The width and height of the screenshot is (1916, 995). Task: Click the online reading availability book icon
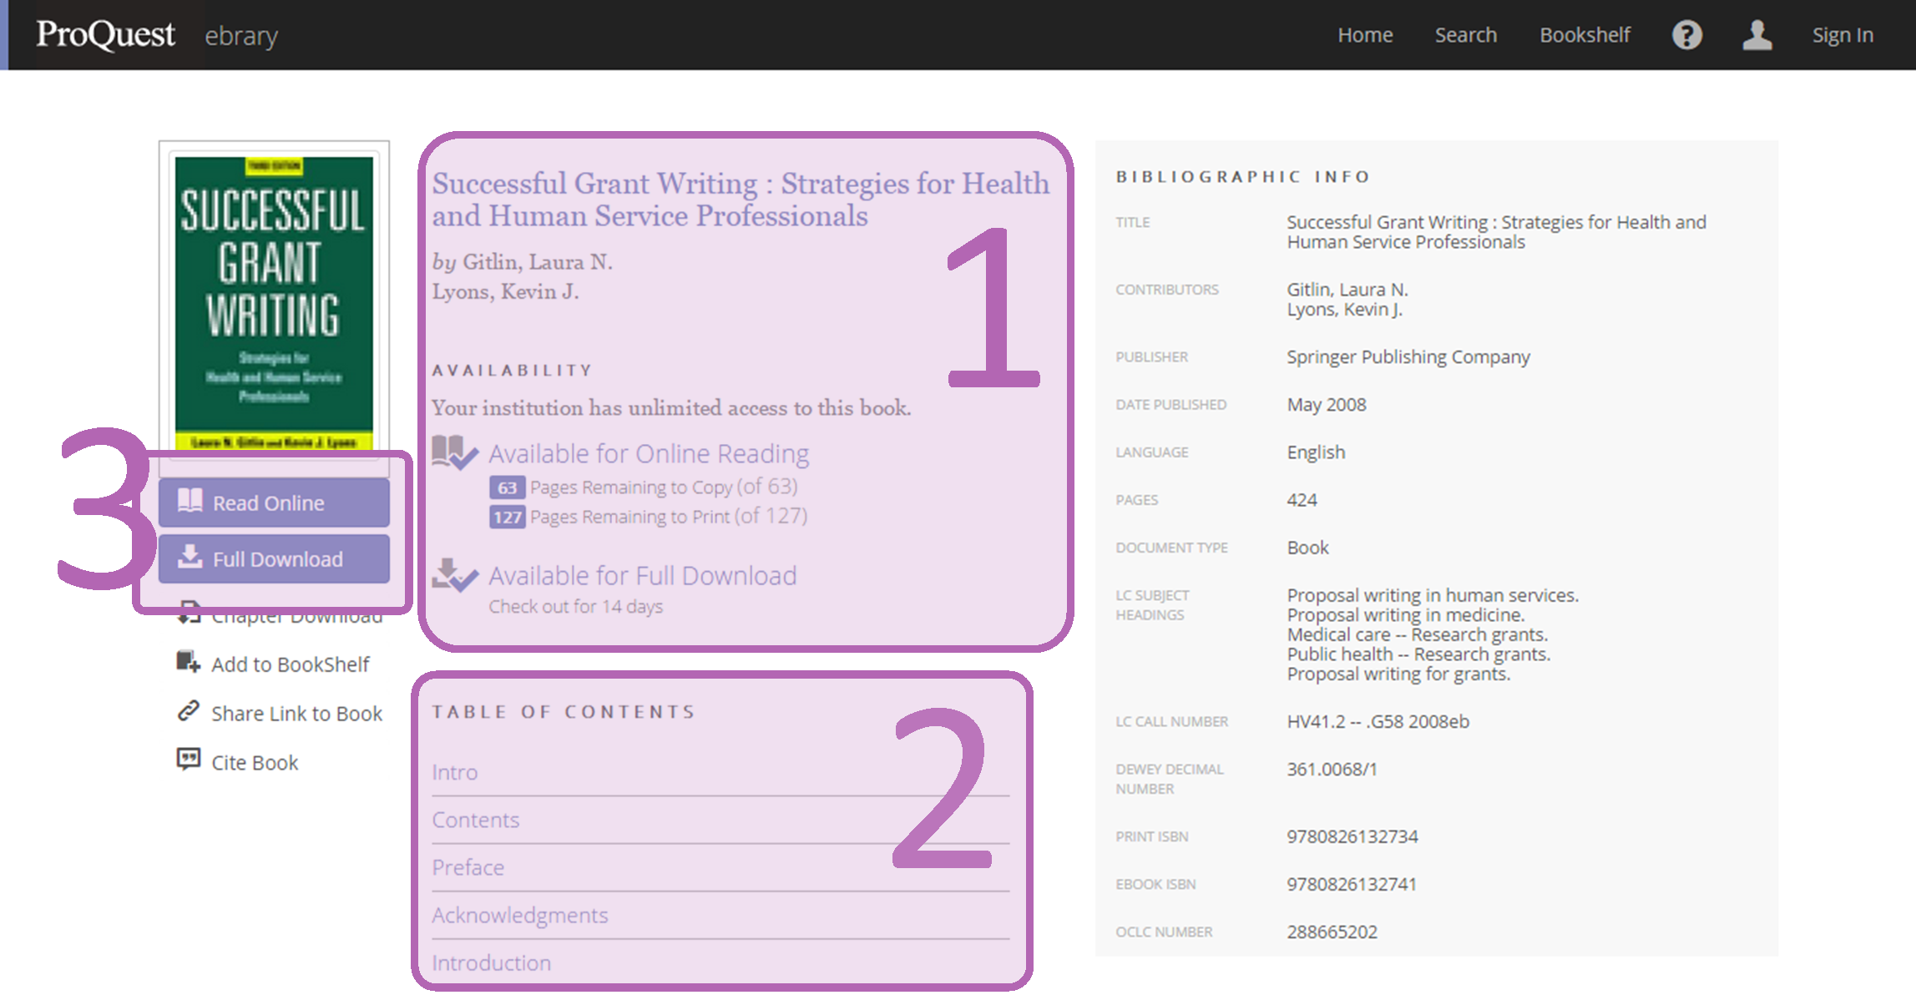click(454, 453)
